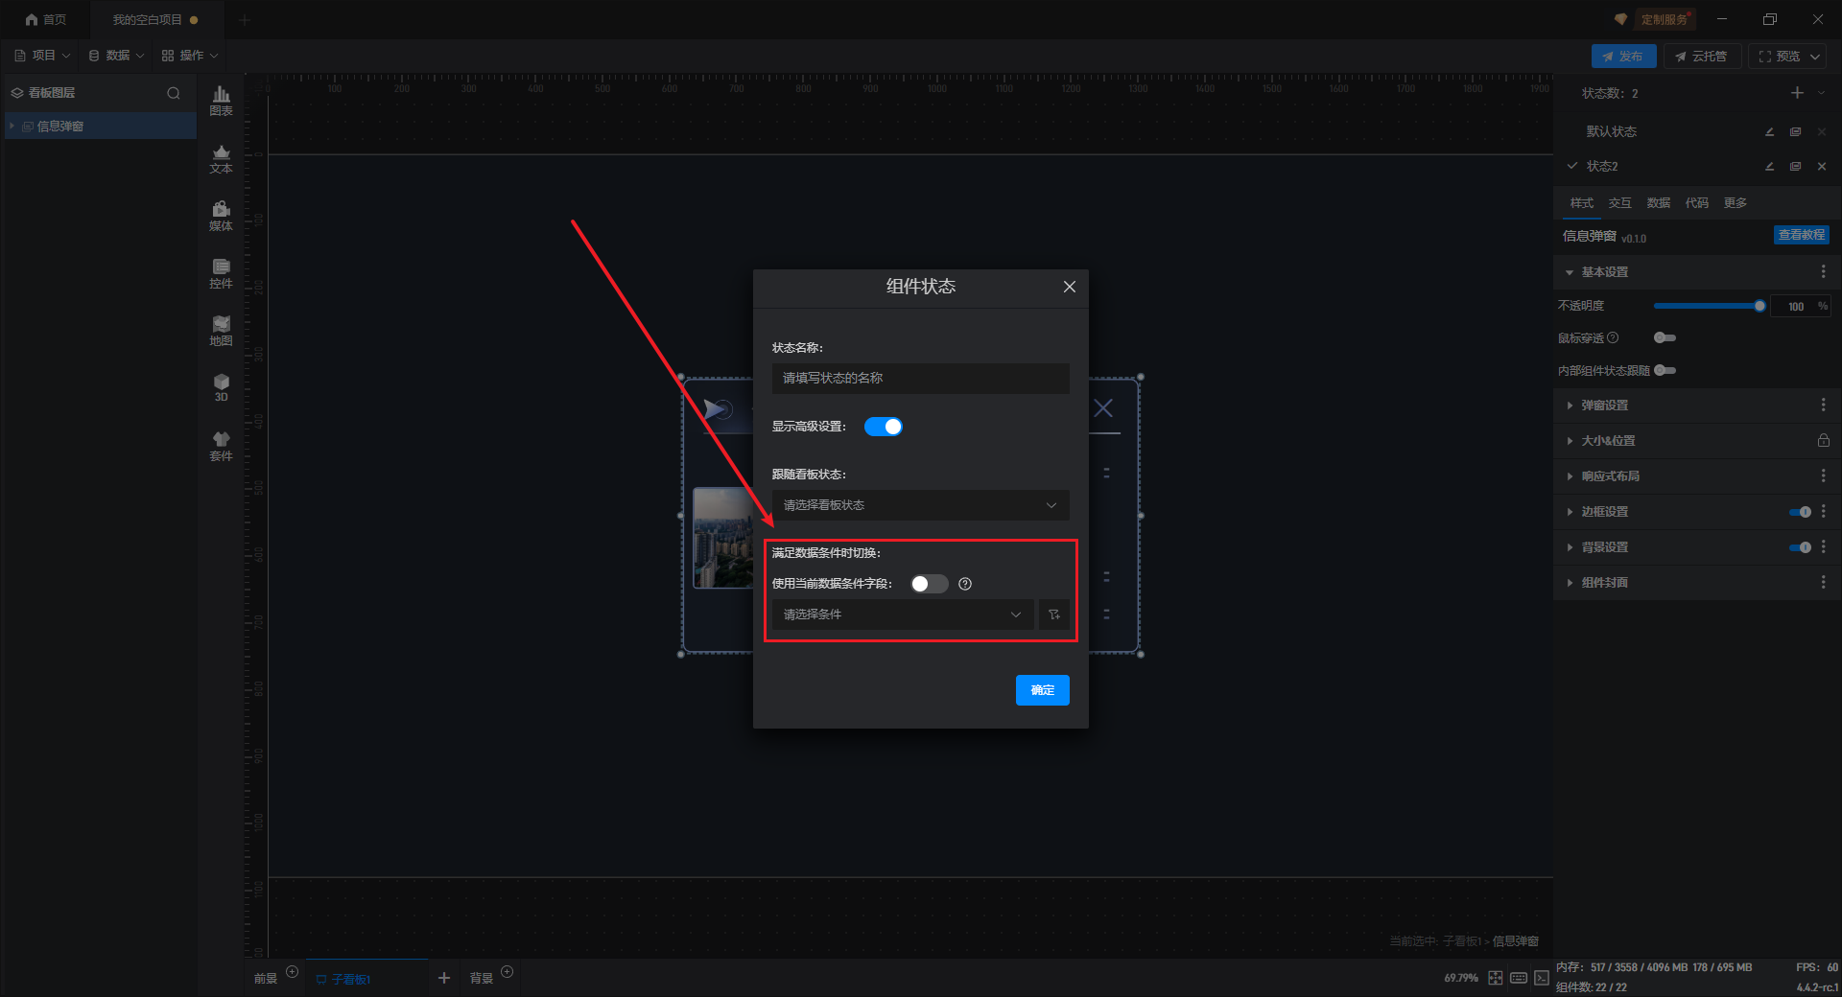1842x997 pixels.
Task: Open the 套件 kit components icon
Action: tap(221, 445)
